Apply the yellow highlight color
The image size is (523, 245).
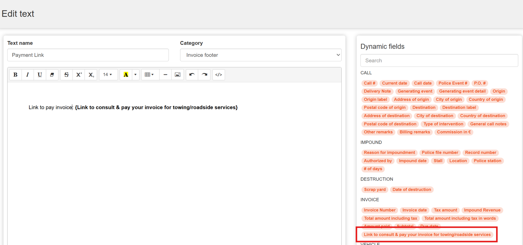pyautogui.click(x=126, y=75)
